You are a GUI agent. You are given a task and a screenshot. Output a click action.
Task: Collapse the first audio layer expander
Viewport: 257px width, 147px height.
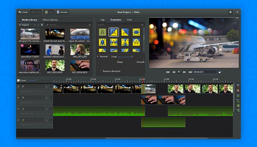point(18,109)
